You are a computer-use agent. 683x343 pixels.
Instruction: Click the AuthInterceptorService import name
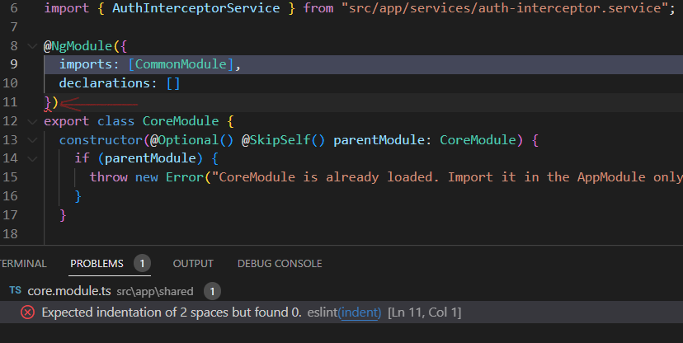point(148,7)
